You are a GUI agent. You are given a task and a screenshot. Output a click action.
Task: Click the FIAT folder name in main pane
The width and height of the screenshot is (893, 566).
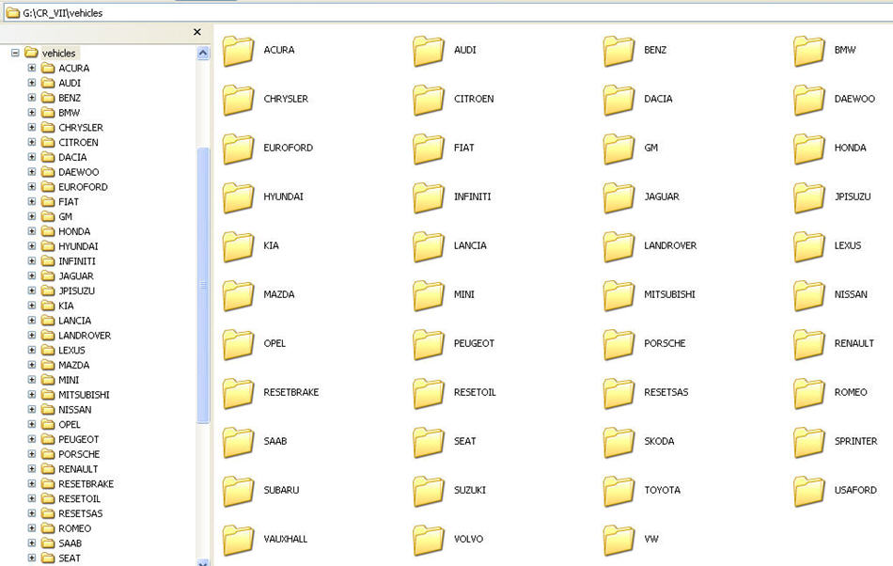(463, 148)
